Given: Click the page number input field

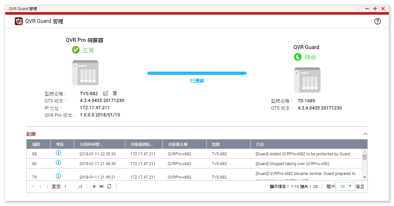Looking at the screenshot, I should pyautogui.click(x=69, y=186).
